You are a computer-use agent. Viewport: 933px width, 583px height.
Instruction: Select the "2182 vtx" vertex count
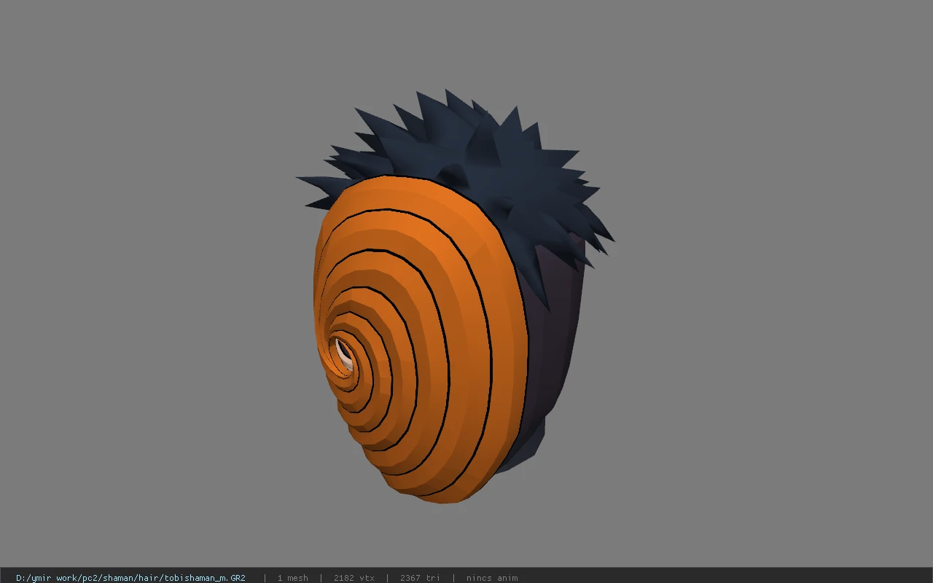point(354,578)
